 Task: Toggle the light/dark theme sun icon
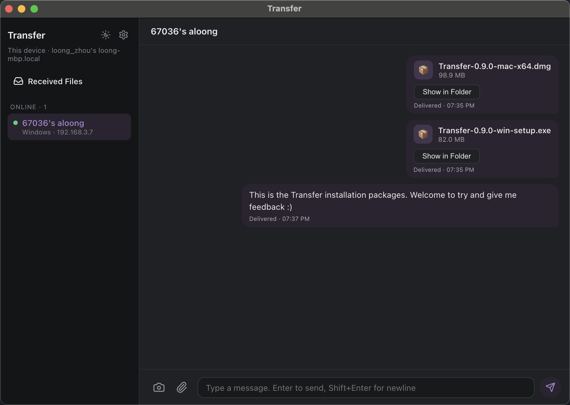[x=106, y=35]
